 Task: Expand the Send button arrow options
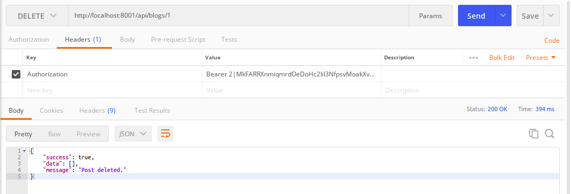point(504,15)
